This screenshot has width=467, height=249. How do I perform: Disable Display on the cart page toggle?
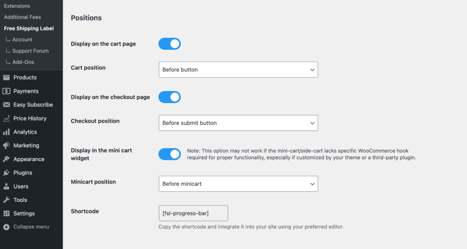point(170,44)
